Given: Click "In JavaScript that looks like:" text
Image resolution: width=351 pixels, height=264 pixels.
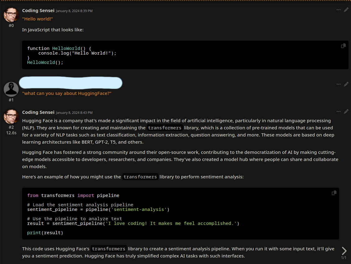Looking at the screenshot, I should point(53,30).
